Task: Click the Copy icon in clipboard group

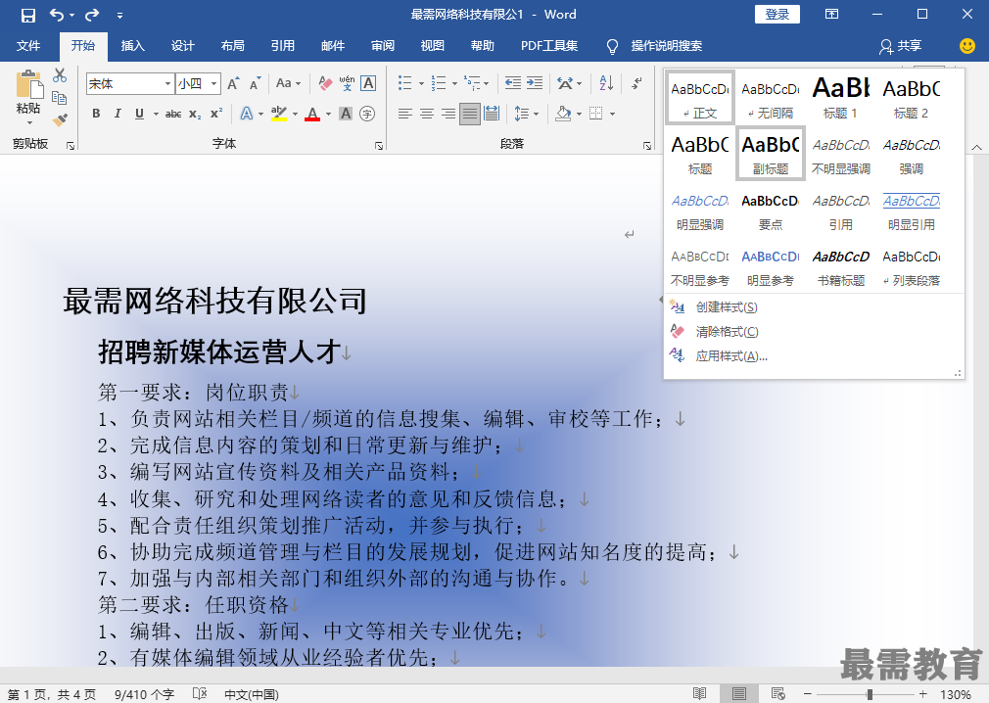Action: click(x=60, y=98)
